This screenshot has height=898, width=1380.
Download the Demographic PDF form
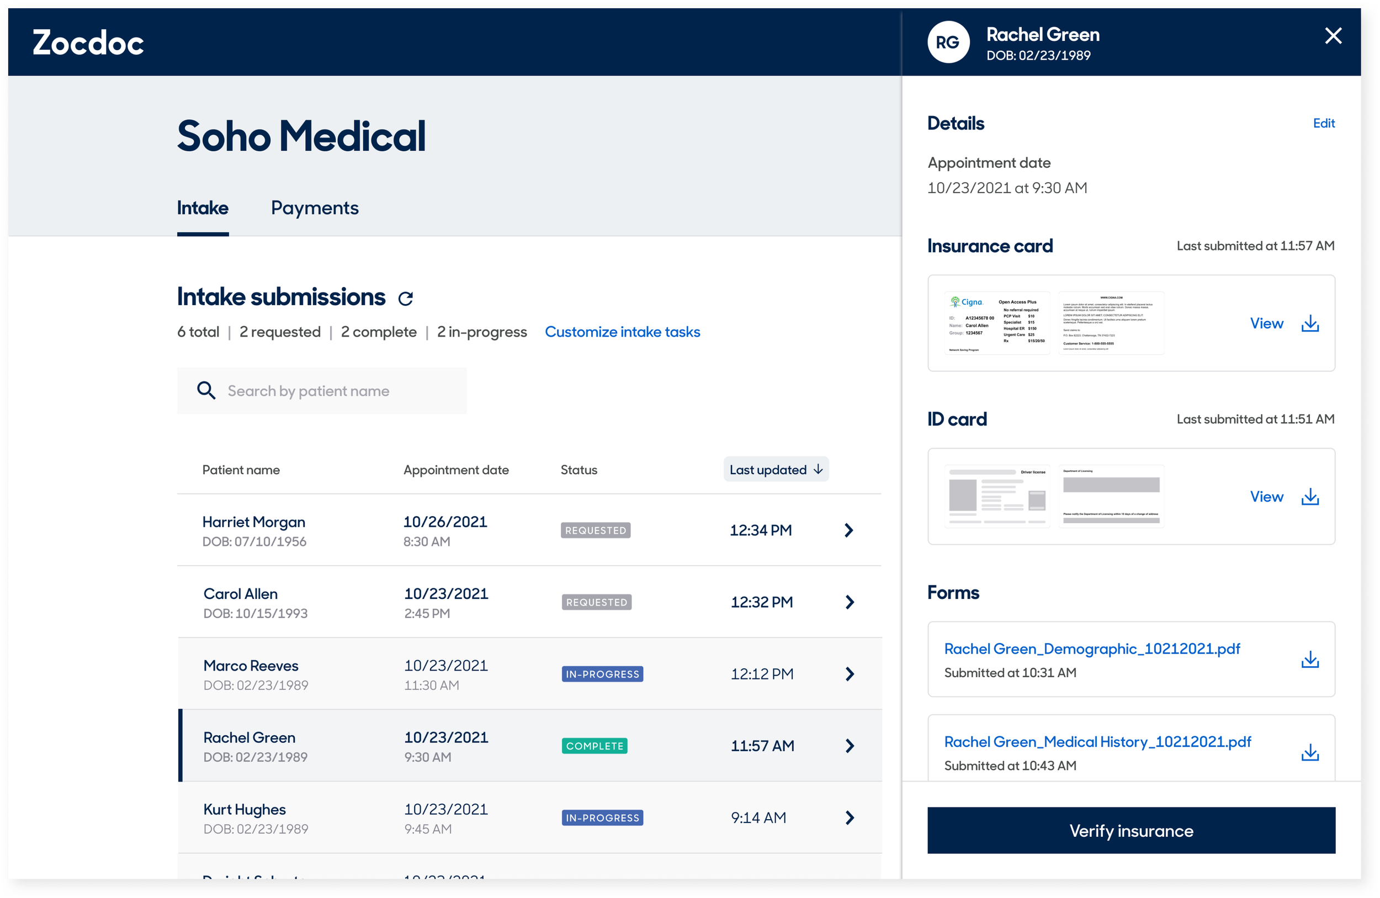(1310, 660)
